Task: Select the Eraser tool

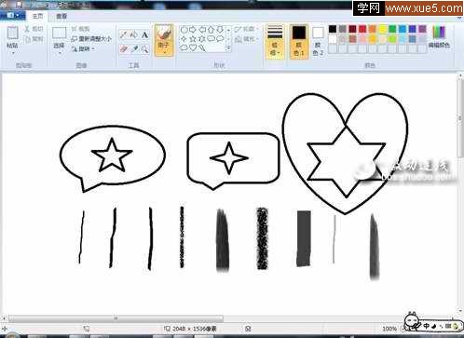Action: point(123,49)
